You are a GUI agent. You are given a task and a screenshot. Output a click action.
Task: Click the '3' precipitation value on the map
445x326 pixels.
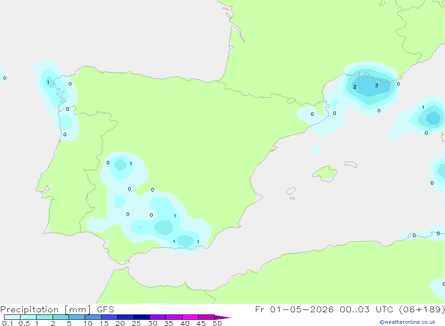point(376,85)
